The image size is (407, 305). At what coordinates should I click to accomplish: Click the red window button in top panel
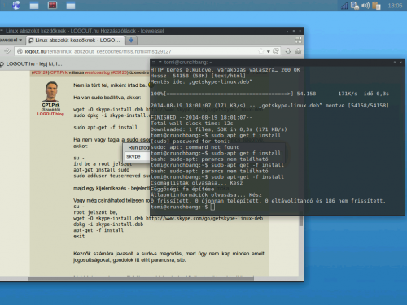(52, 5)
